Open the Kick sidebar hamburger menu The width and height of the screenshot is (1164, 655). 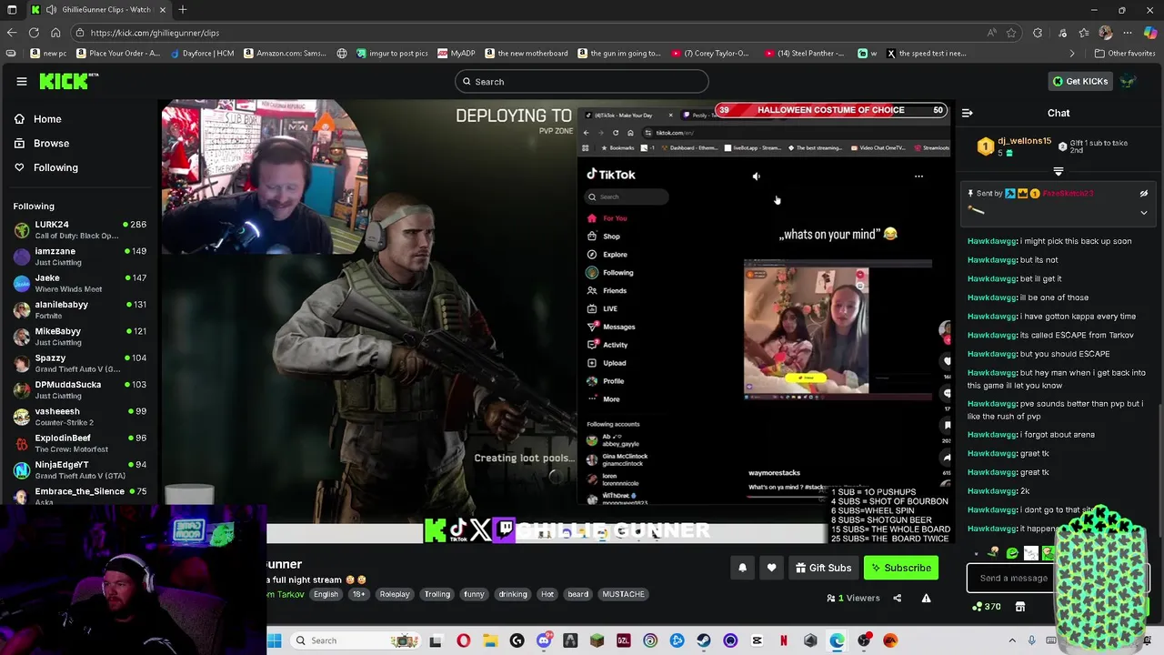coord(22,82)
